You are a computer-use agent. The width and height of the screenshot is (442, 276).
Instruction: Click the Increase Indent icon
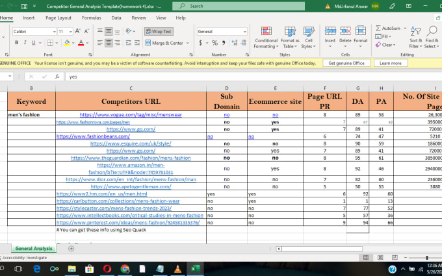[137, 43]
